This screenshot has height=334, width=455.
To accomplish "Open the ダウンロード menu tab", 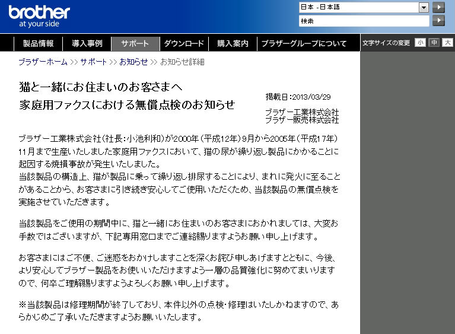I will [184, 43].
